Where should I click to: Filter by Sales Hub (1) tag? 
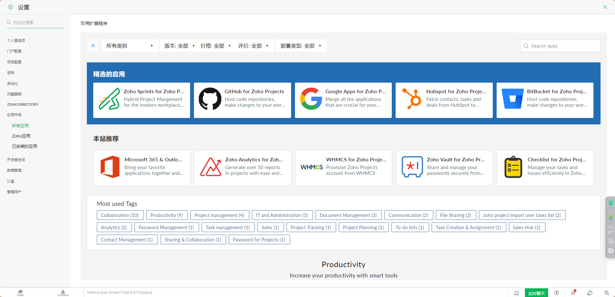pos(527,227)
